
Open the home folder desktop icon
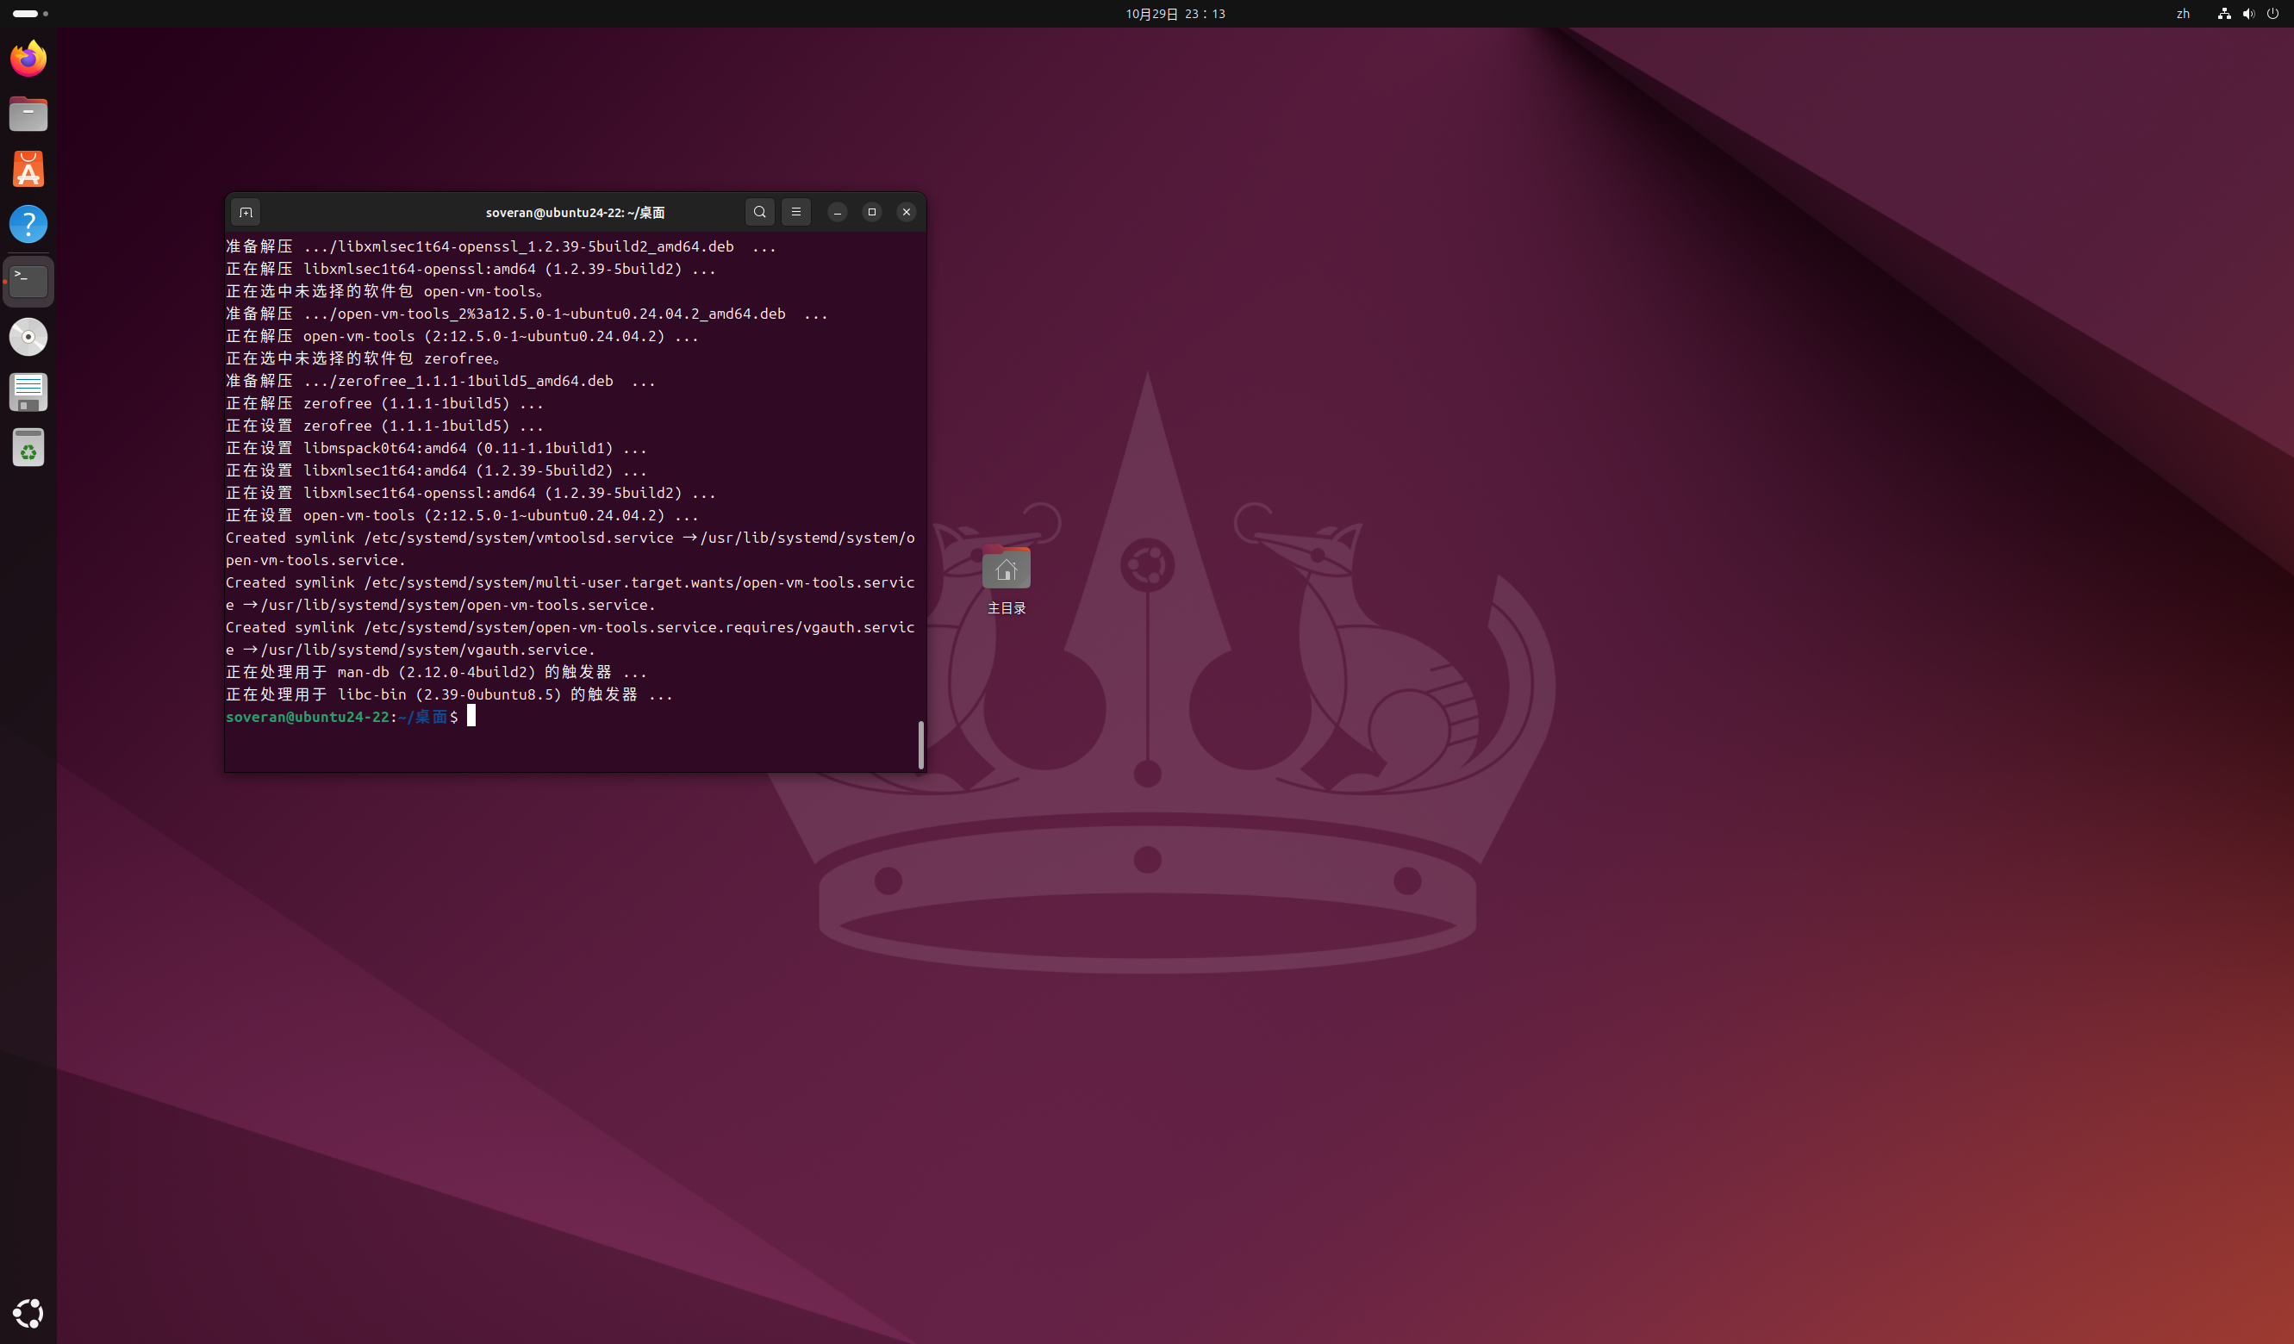(1006, 569)
